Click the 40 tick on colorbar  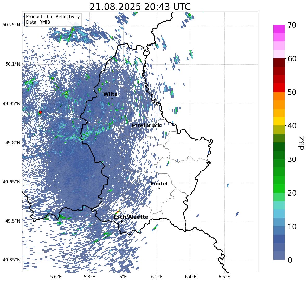[292, 126]
